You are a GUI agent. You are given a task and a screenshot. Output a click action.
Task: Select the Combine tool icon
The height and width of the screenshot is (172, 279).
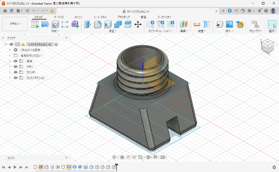click(118, 24)
